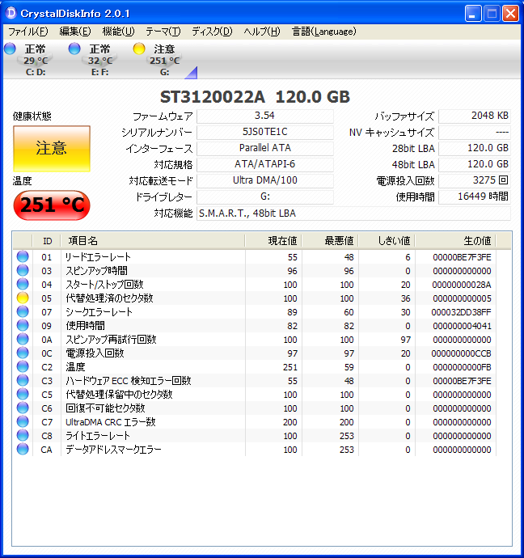Viewport: 524px width, 558px height.
Task: Click raw value 000032DD38FF in row 07
Action: [x=461, y=312]
